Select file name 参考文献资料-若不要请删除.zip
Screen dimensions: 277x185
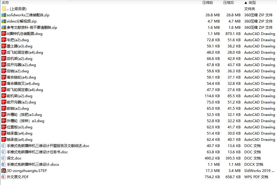pos(32,28)
